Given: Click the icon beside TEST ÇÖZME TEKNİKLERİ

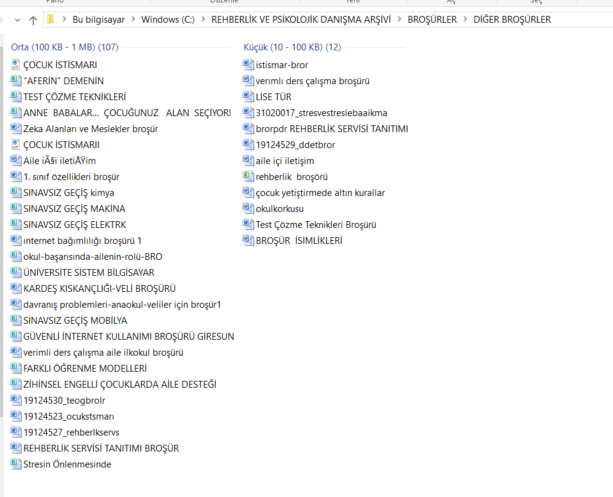Looking at the screenshot, I should tap(15, 97).
